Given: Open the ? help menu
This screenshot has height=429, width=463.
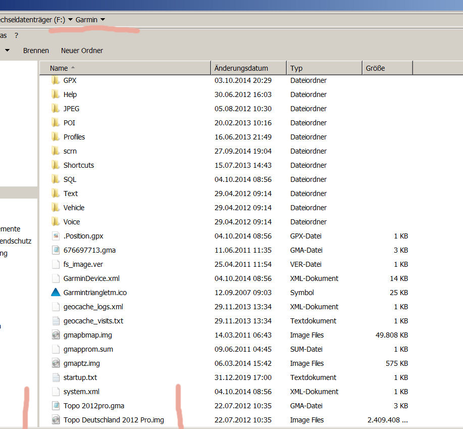Looking at the screenshot, I should pyautogui.click(x=17, y=35).
